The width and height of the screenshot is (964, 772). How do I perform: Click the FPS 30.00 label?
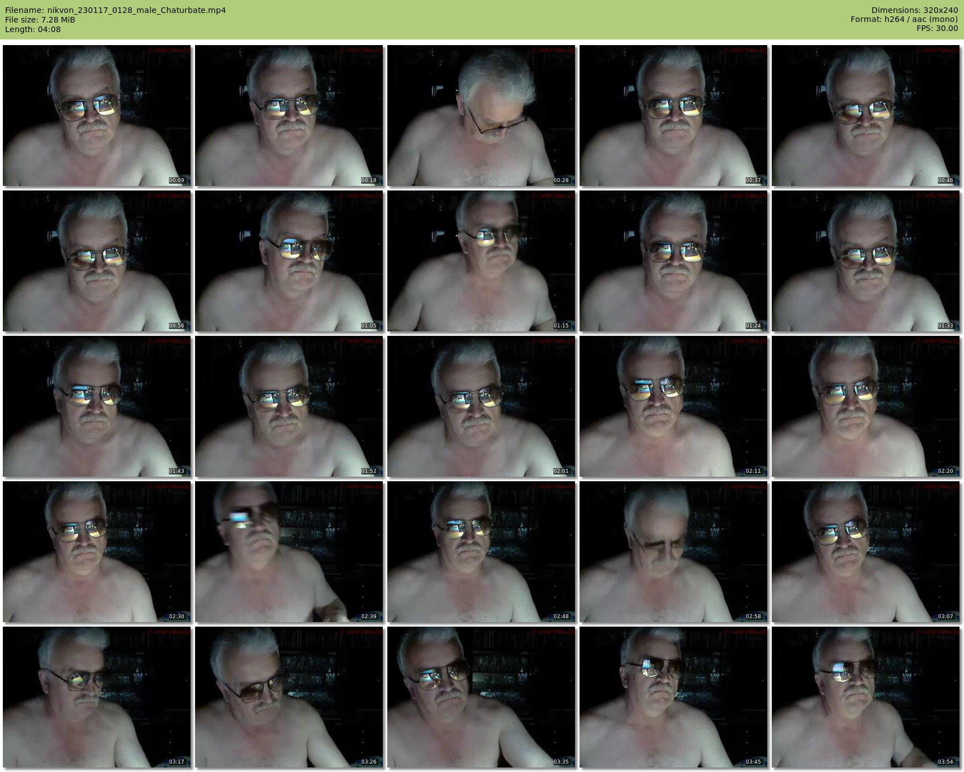[x=937, y=28]
